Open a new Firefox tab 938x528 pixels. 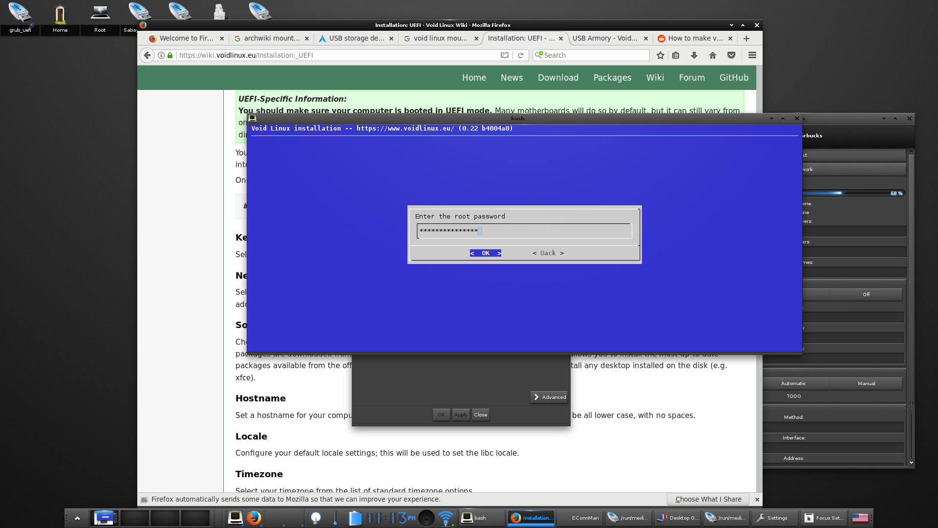click(x=746, y=38)
